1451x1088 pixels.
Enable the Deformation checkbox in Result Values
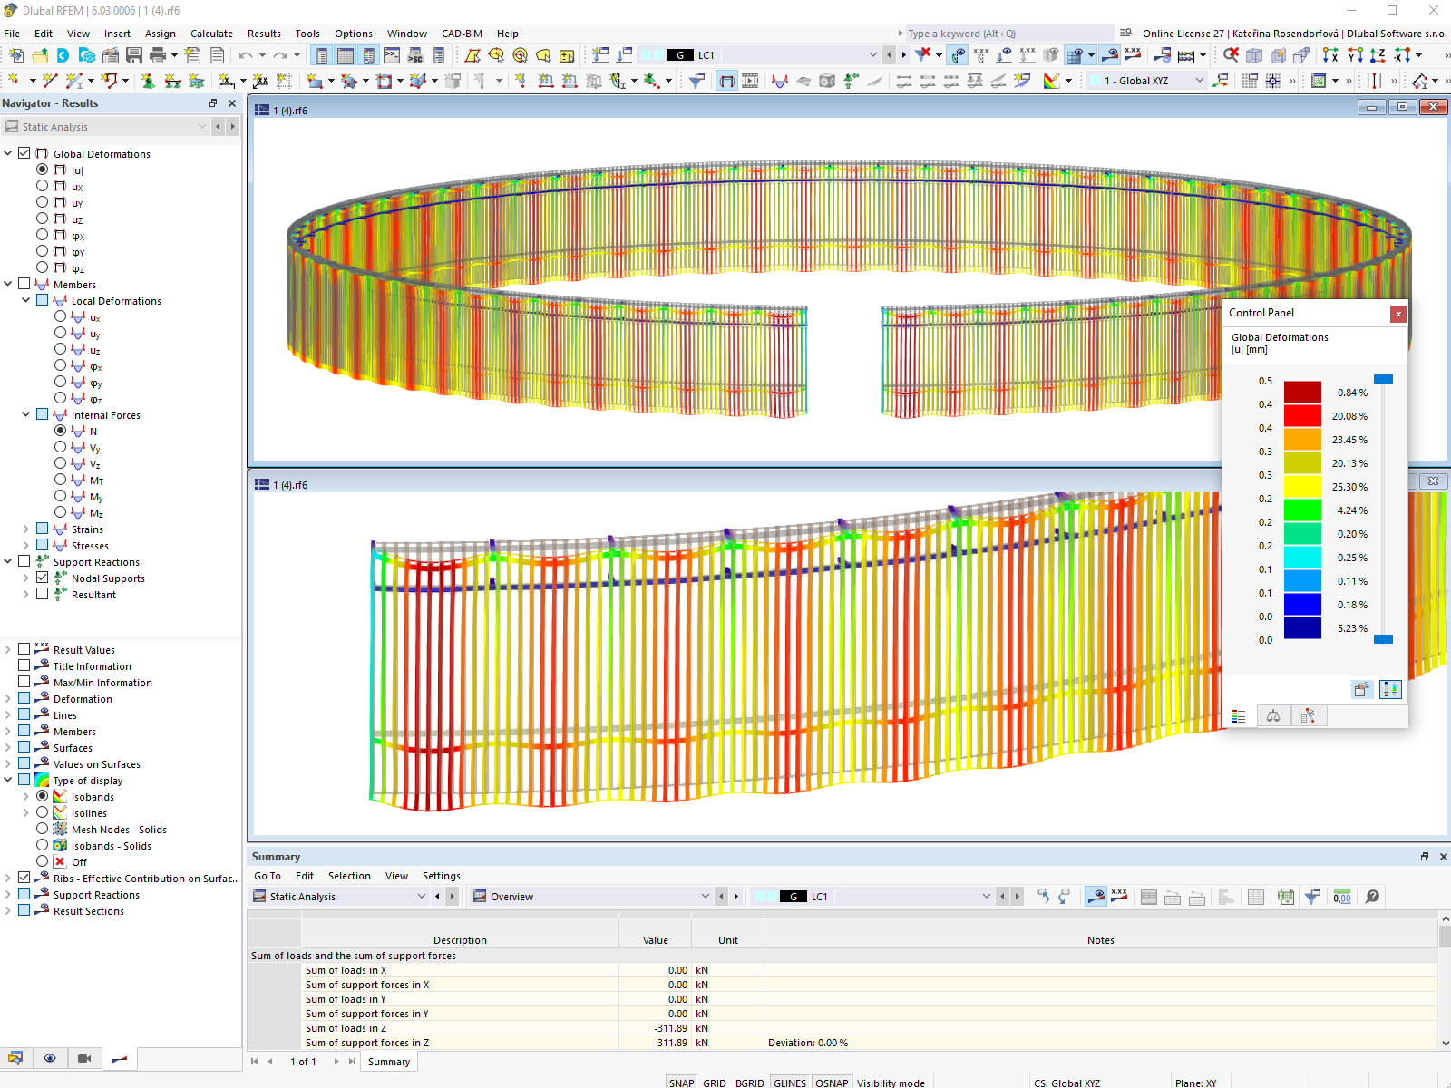coord(23,698)
